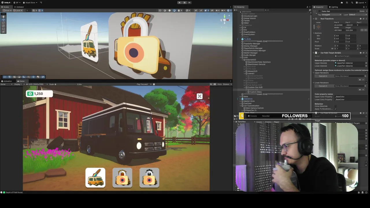
Task: Open the Layout dropdown
Action: 361,3
